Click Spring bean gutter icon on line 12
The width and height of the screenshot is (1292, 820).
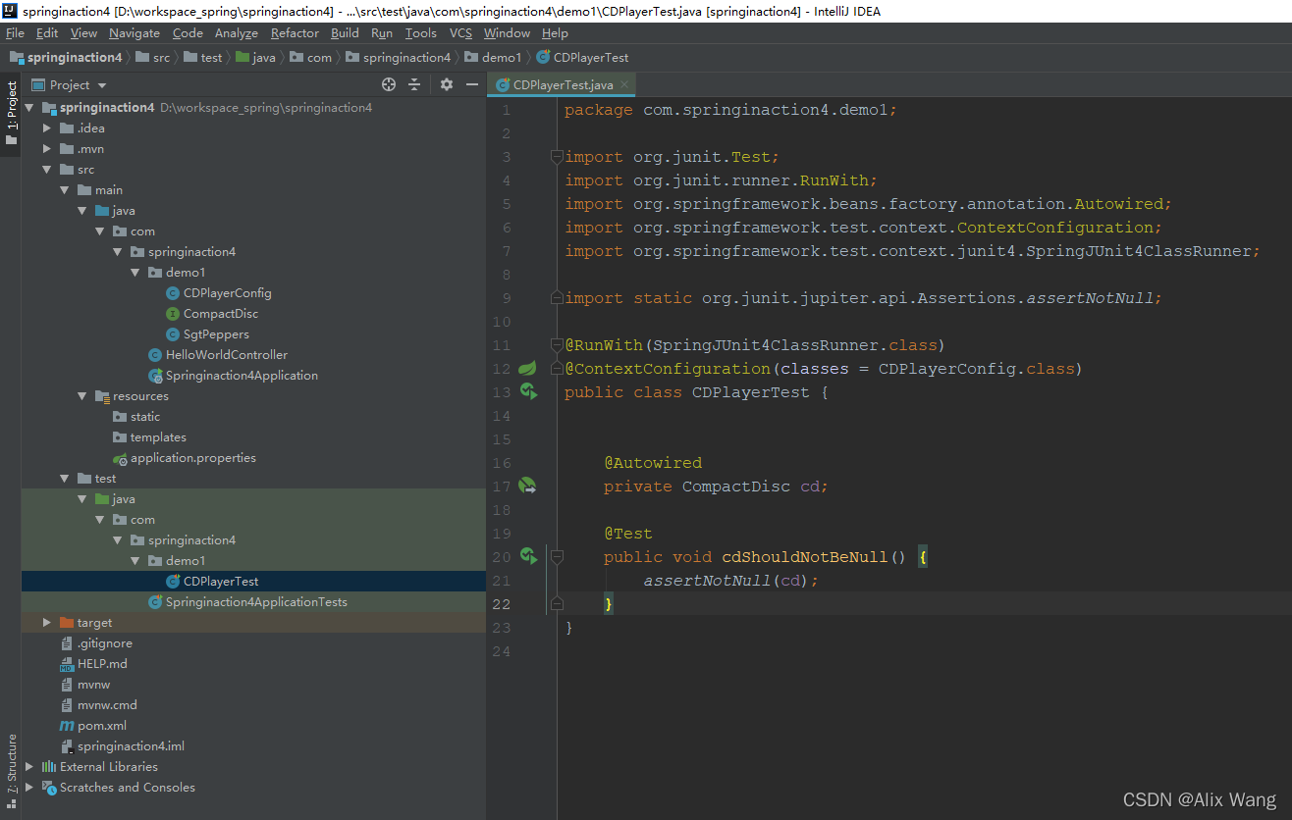pos(528,369)
